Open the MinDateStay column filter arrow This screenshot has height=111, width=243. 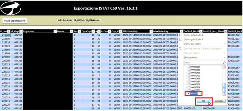point(151,31)
